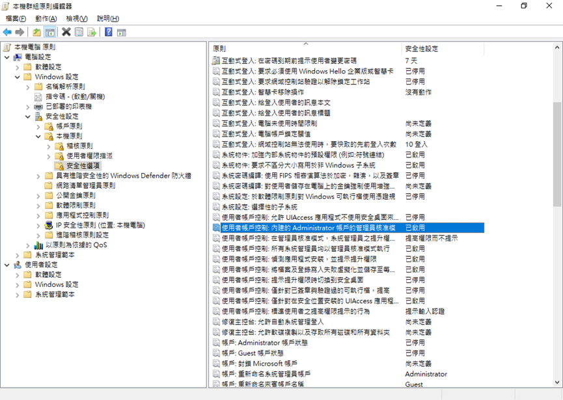The width and height of the screenshot is (563, 400).
Task: Expand the 使用者權限指派 node
Action: coord(48,156)
